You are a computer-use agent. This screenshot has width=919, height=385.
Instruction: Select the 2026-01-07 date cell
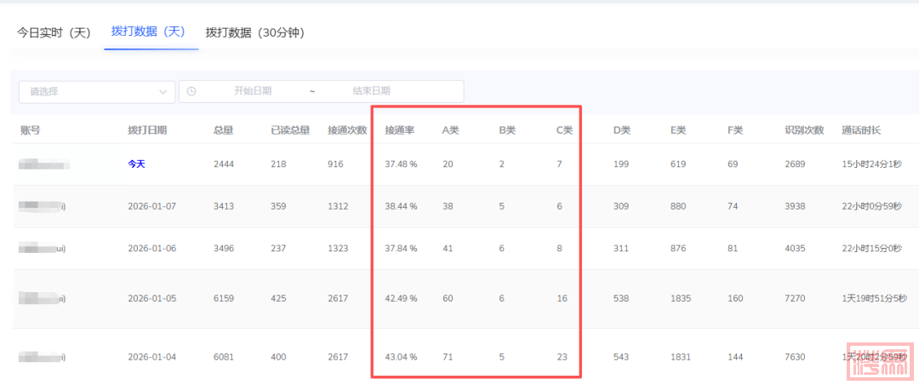[x=151, y=206]
